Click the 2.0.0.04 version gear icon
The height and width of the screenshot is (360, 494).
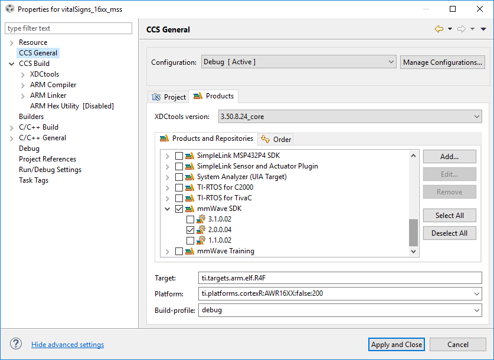point(201,230)
